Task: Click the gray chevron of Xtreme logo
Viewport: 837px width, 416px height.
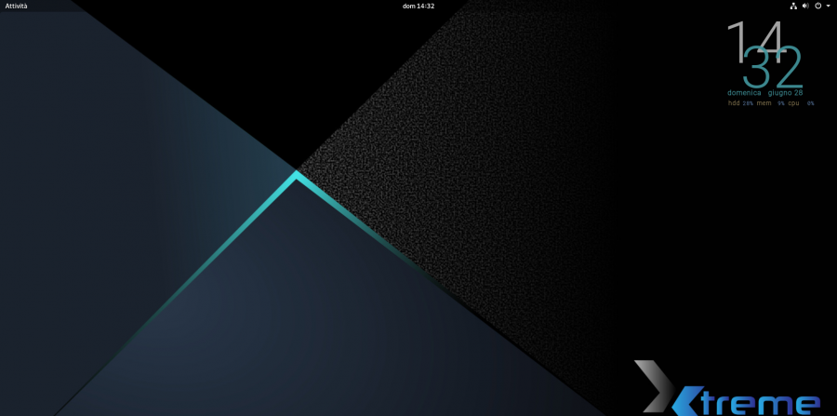Action: tap(651, 383)
